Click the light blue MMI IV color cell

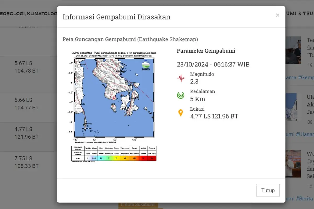click(x=101, y=158)
